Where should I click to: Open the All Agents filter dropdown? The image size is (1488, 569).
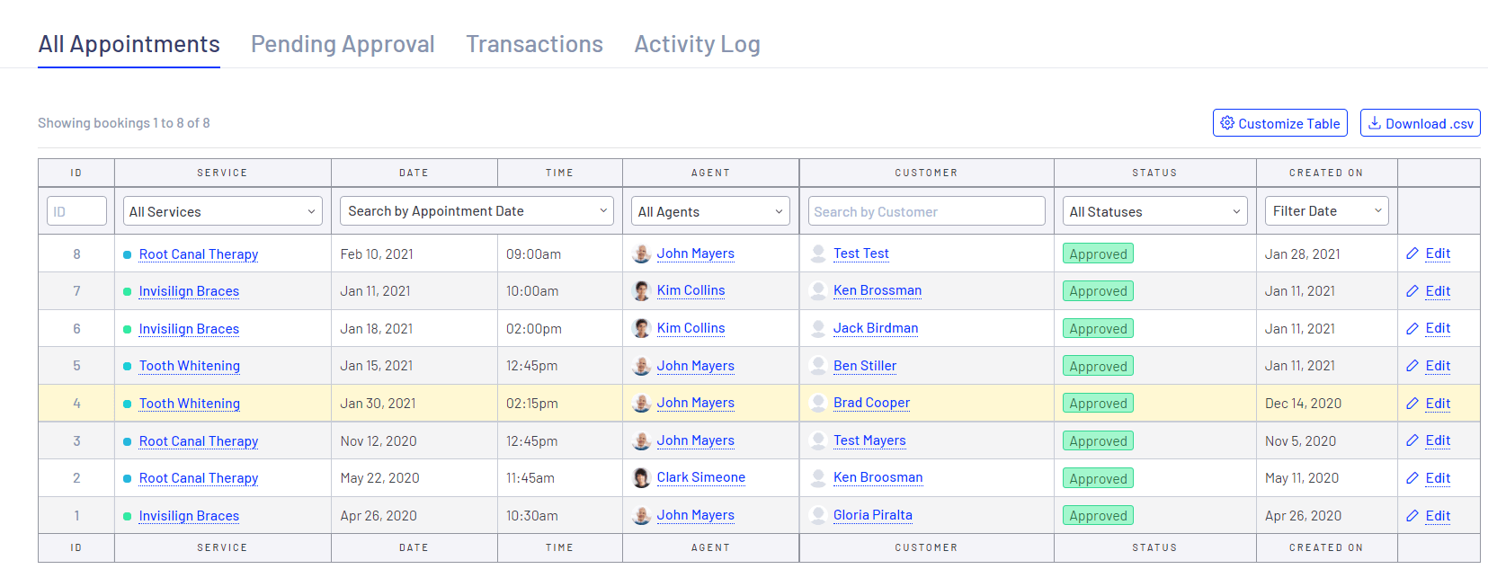(x=710, y=211)
